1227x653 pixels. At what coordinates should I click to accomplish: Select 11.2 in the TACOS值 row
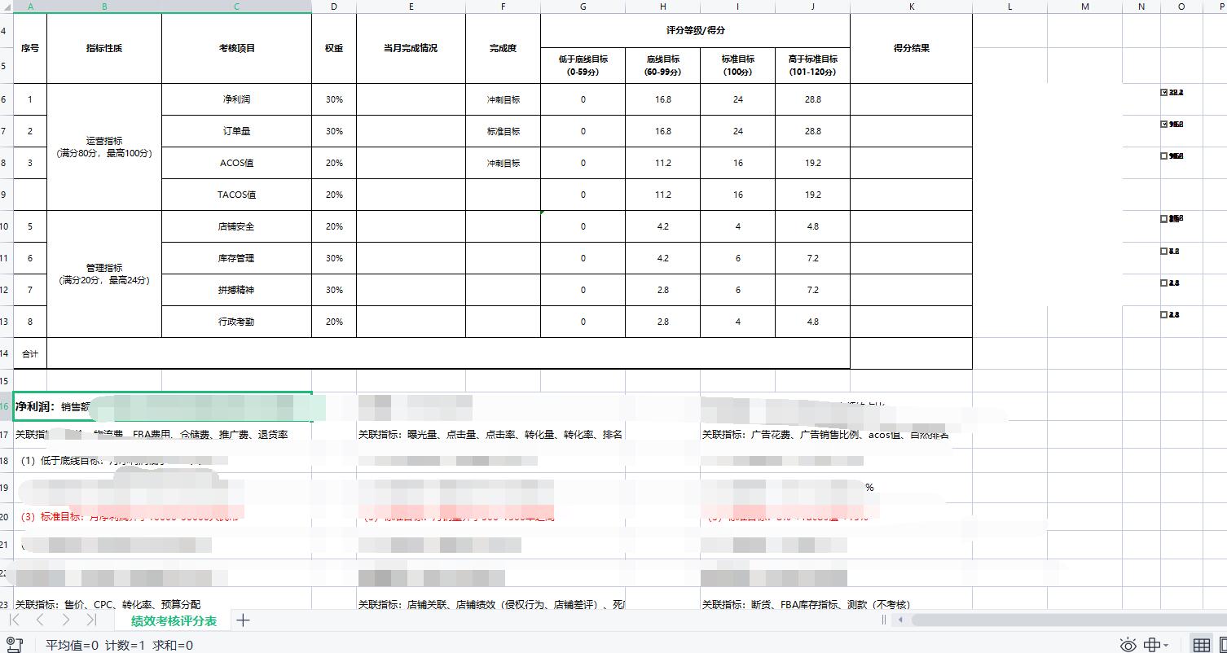pyautogui.click(x=662, y=195)
